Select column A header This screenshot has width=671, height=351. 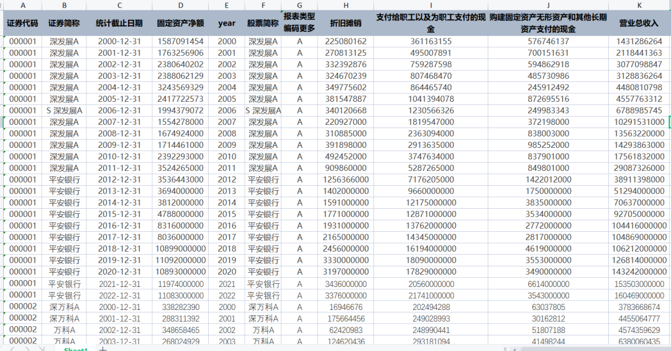click(x=23, y=5)
